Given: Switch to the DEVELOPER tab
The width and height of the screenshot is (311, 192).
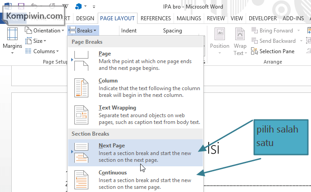Looking at the screenshot, I should (x=263, y=18).
